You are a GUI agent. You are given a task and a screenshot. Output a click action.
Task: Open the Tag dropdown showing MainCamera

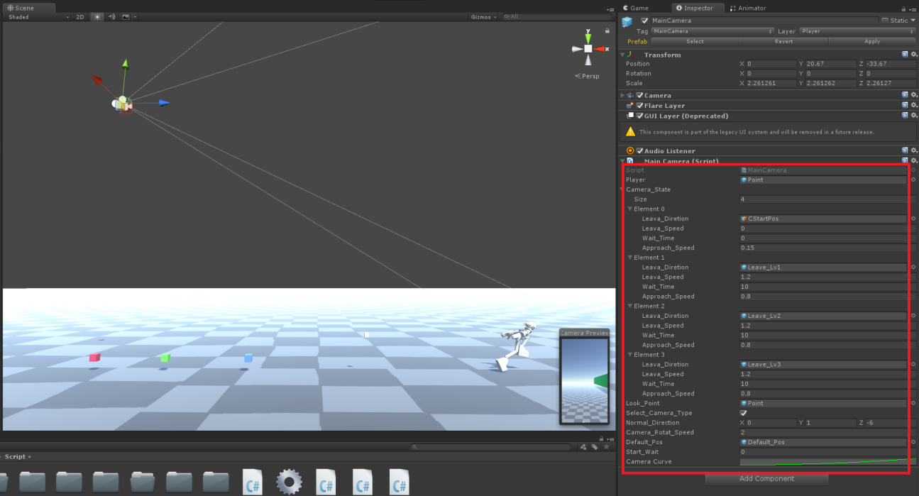[712, 31]
